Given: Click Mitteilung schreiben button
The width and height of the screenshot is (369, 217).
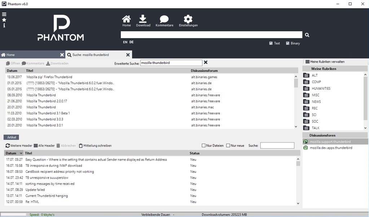Looking at the screenshot, I should coord(95,145).
